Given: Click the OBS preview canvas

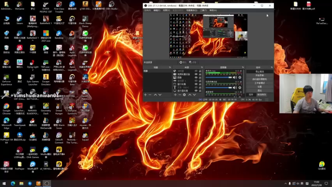Looking at the screenshot, I should pos(208,36).
